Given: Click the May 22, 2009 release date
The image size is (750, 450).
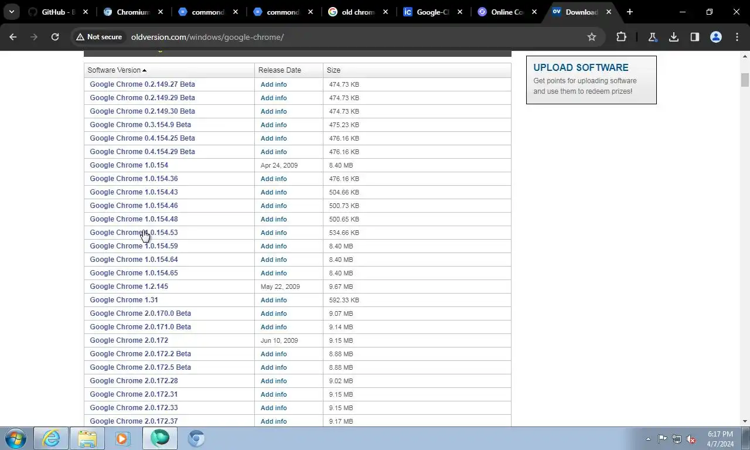Looking at the screenshot, I should (280, 287).
